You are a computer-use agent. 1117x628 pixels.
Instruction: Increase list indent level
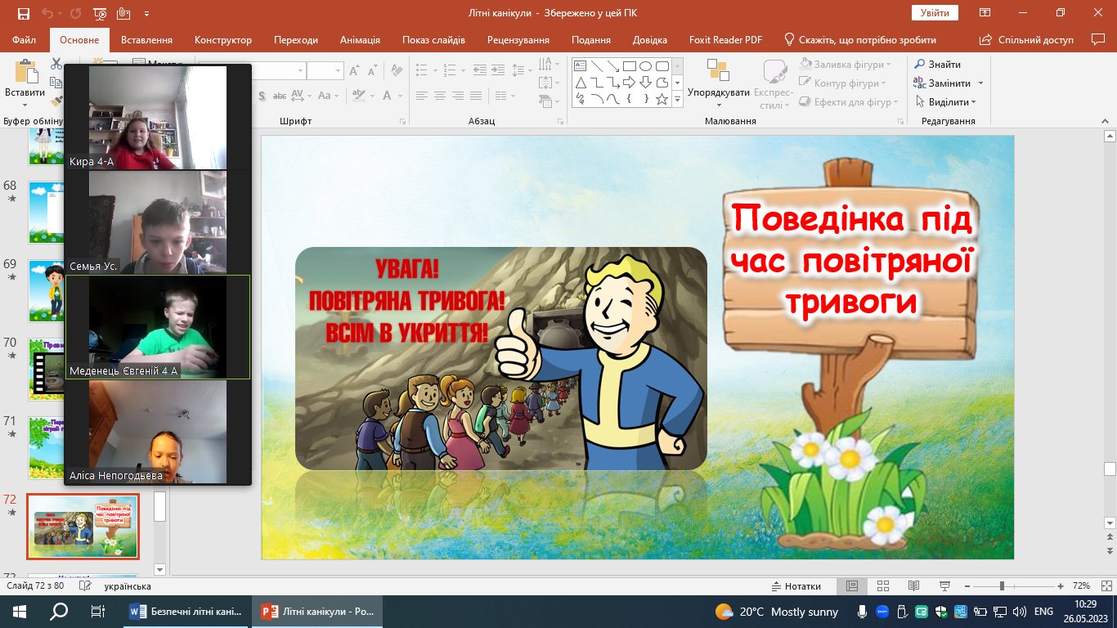pyautogui.click(x=498, y=70)
